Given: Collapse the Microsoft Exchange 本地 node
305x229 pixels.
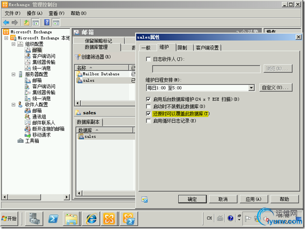Looking at the screenshot, I should click(x=6, y=38).
